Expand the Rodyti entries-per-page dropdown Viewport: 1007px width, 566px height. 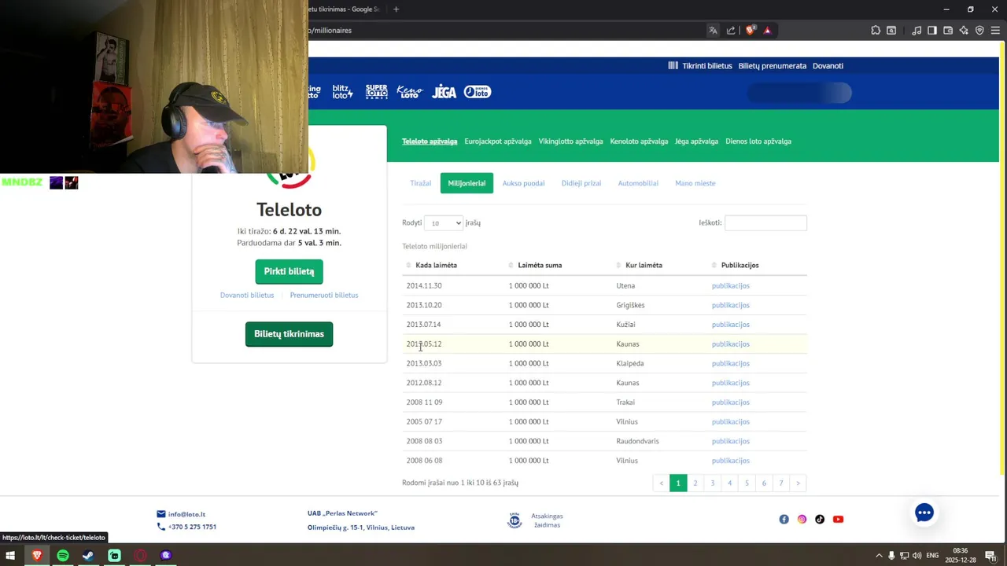pos(443,223)
